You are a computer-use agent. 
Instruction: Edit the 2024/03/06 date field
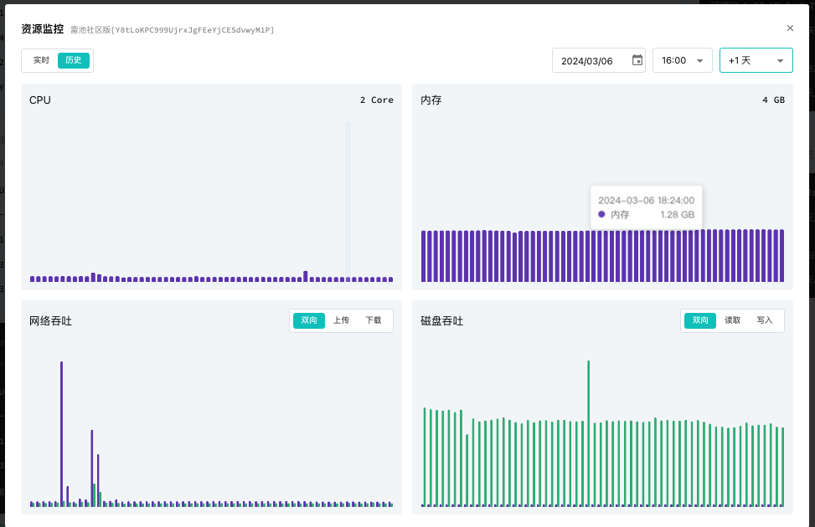[x=599, y=60]
